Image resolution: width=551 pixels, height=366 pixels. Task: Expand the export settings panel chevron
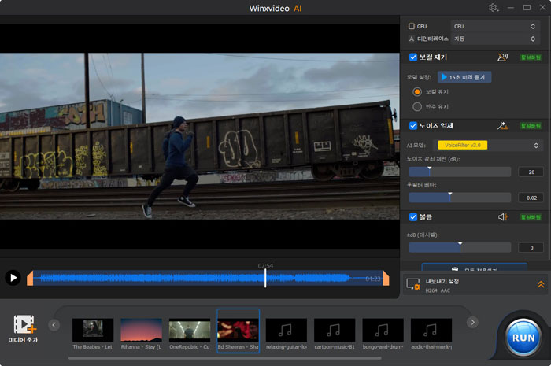540,284
